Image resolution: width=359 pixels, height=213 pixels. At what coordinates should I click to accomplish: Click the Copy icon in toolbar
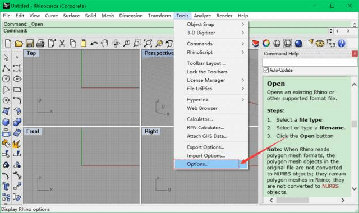[x=73, y=43]
